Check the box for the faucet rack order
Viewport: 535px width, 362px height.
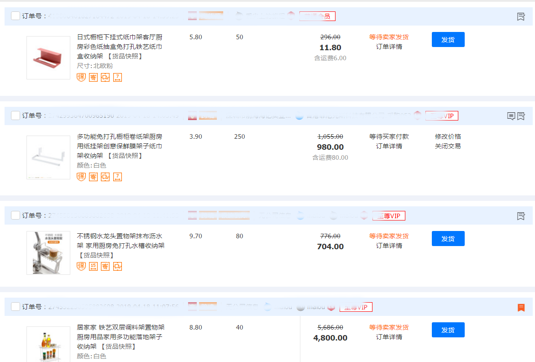tap(16, 215)
